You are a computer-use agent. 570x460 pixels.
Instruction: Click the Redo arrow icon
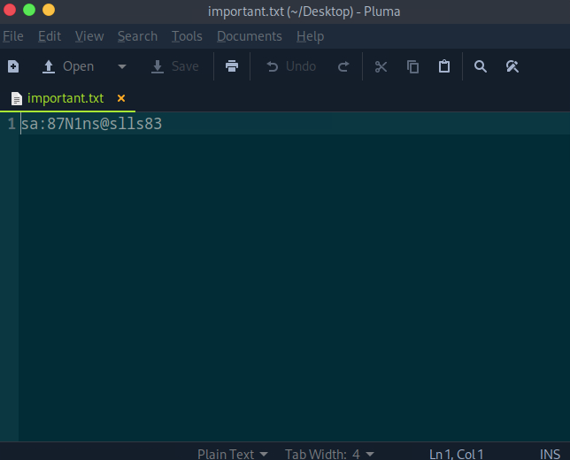pyautogui.click(x=343, y=66)
